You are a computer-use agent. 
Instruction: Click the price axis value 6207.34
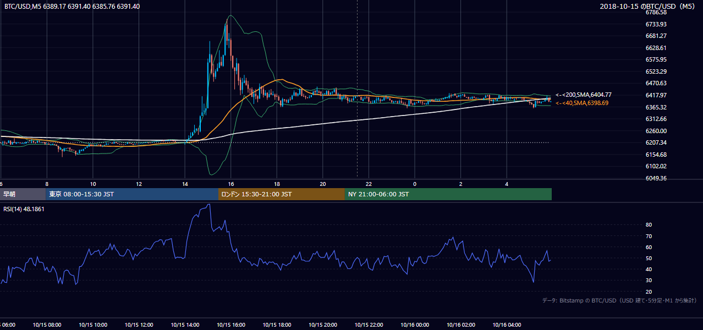pyautogui.click(x=656, y=142)
